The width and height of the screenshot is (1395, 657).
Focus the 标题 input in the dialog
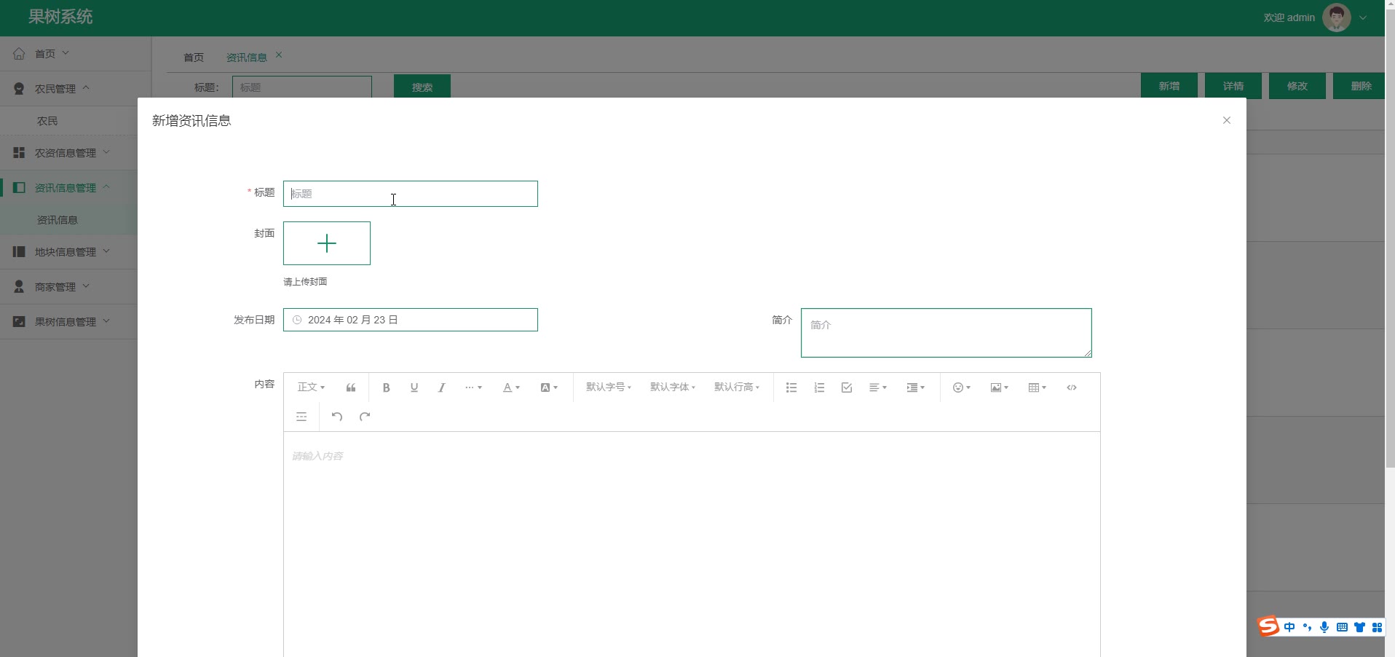(411, 194)
